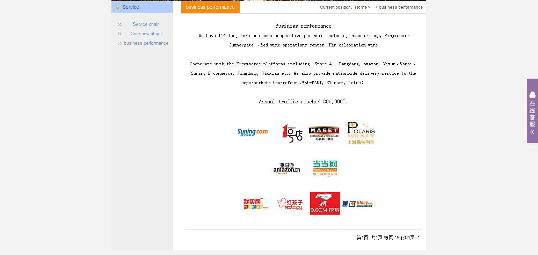Select the Service sidebar header
Screen dimensions: 538x255
tap(142, 7)
